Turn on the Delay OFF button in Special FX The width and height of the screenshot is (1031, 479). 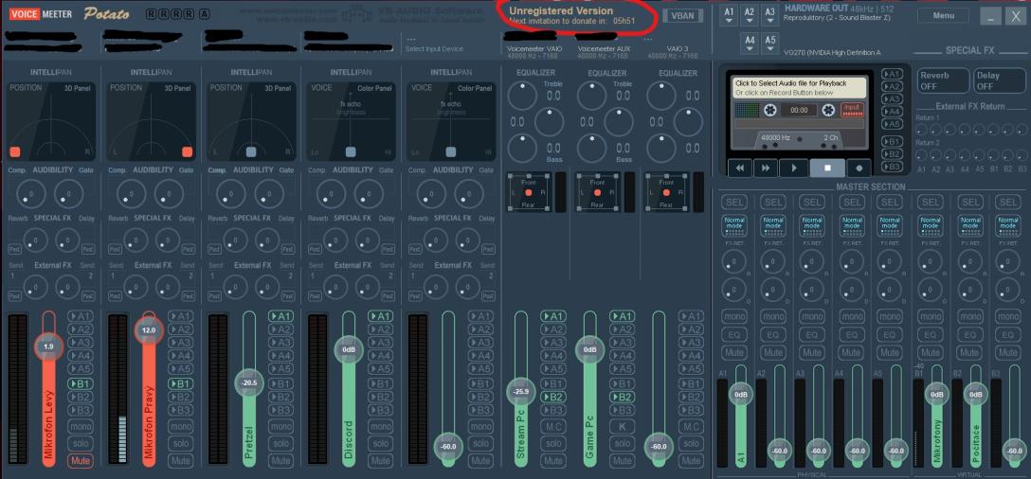pyautogui.click(x=1000, y=80)
